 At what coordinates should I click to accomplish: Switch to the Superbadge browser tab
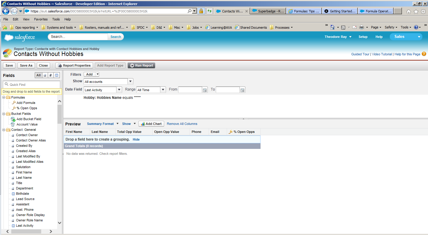(x=268, y=11)
